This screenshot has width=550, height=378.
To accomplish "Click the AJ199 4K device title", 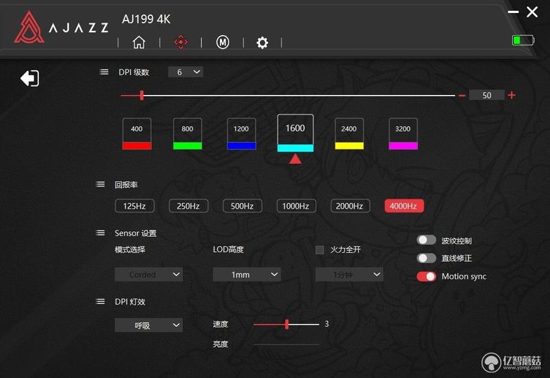I will [146, 19].
